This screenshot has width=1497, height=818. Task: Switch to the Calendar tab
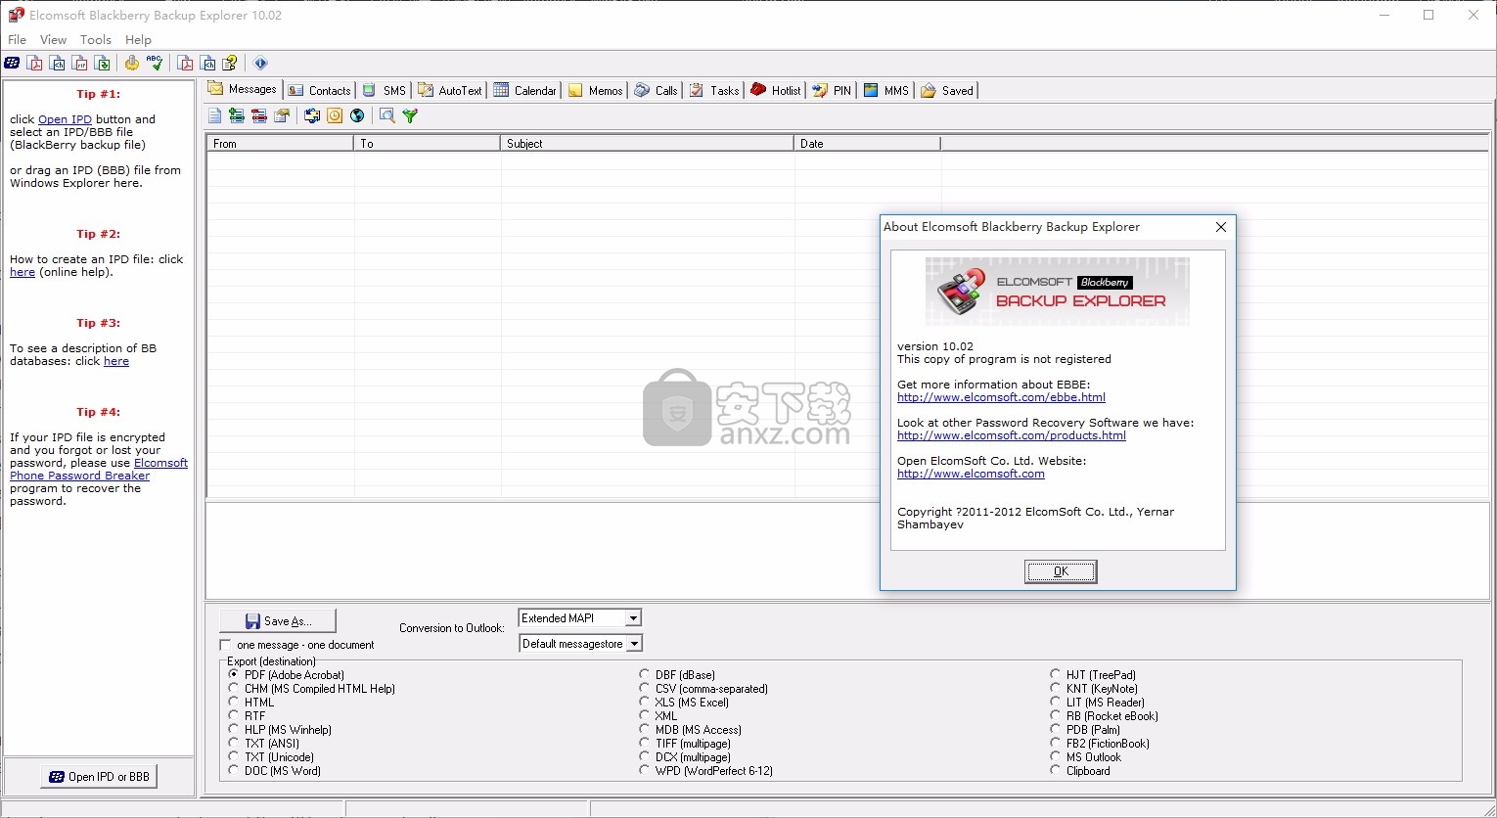(524, 90)
